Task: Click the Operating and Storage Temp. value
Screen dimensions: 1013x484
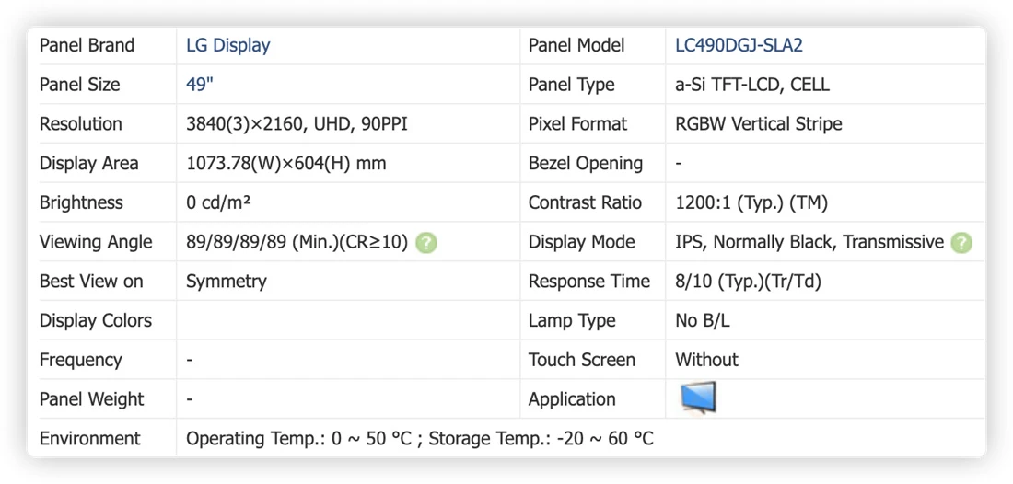Action: [420, 439]
